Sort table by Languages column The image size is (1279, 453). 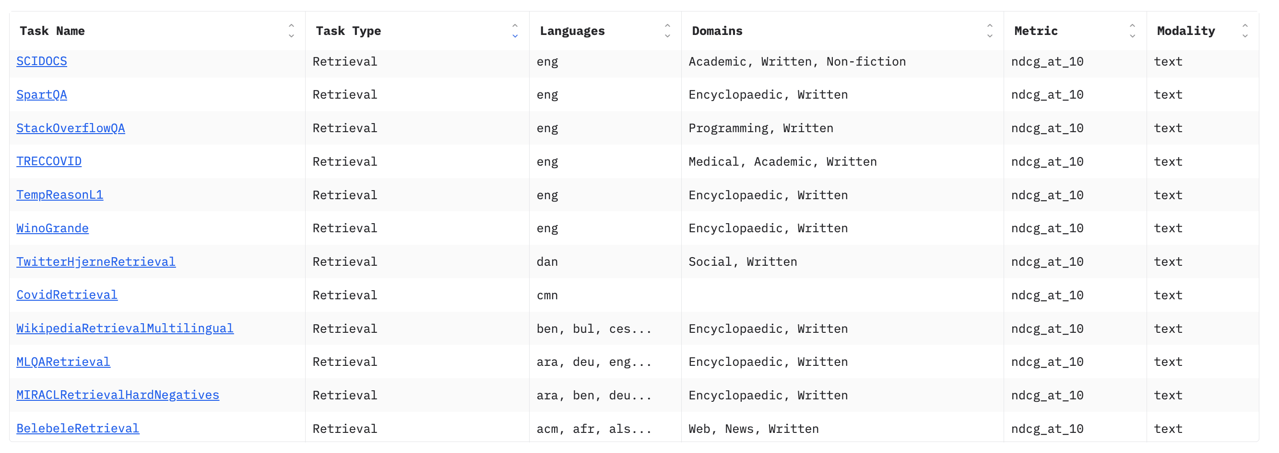point(667,31)
